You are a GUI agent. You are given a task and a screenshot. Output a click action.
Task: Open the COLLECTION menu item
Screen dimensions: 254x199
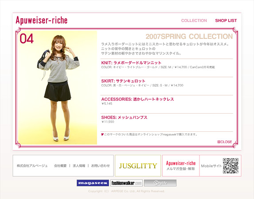(194, 20)
